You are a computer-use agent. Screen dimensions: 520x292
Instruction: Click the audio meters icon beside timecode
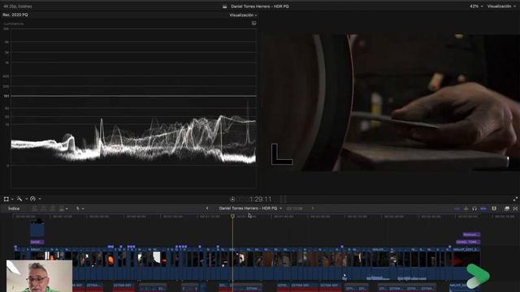click(x=284, y=199)
